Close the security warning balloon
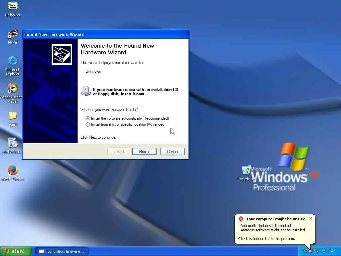The width and height of the screenshot is (341, 256). 311,218
